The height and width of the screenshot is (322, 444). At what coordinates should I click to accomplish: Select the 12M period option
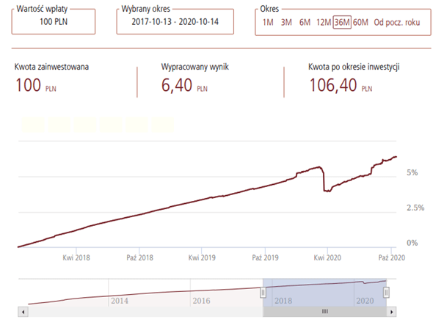[324, 22]
